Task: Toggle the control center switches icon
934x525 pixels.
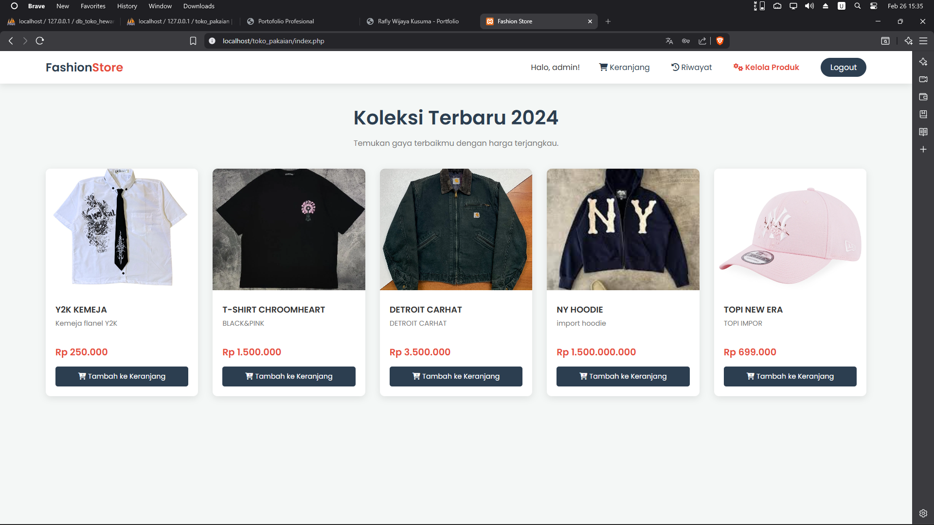Action: [x=874, y=6]
